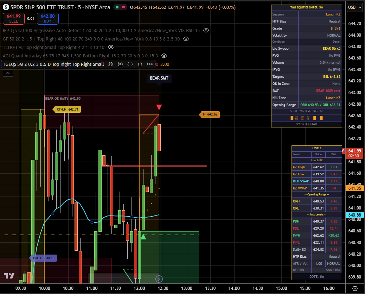Show the hidden IFP-Q v4.0 indicator
This screenshot has width=365, height=294.
click(x=206, y=30)
